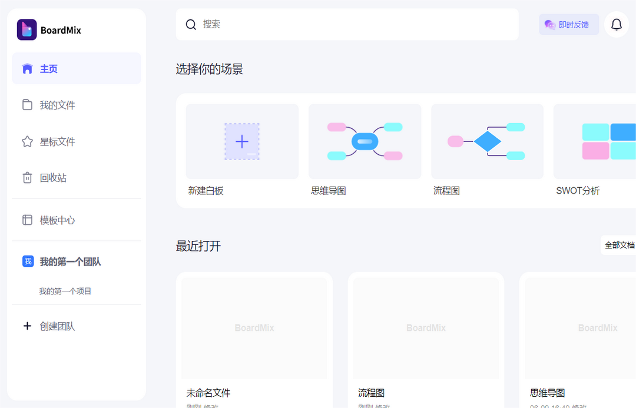Click the recent 流程图 file name
The width and height of the screenshot is (636, 408).
[371, 393]
